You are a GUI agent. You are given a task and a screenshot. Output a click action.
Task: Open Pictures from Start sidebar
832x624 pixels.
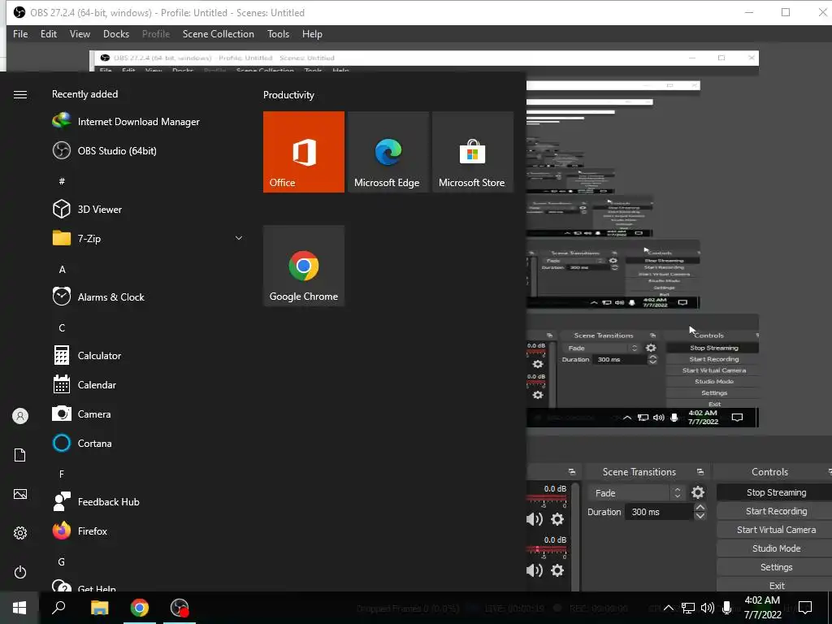[20, 494]
